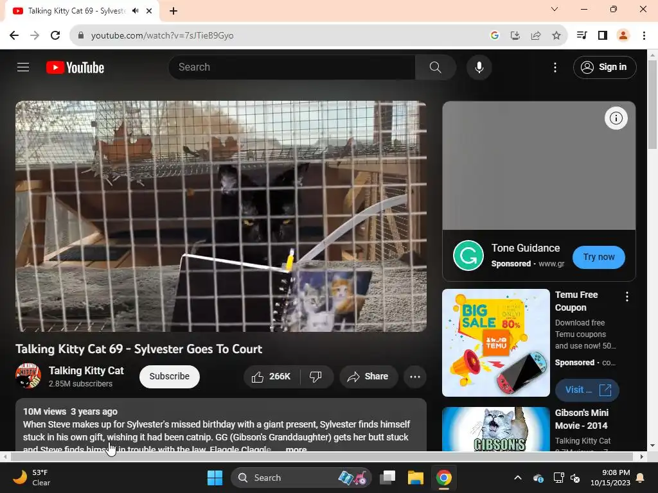Open Gibson's Mini Movie thumbnail
658x493 pixels.
pos(495,429)
